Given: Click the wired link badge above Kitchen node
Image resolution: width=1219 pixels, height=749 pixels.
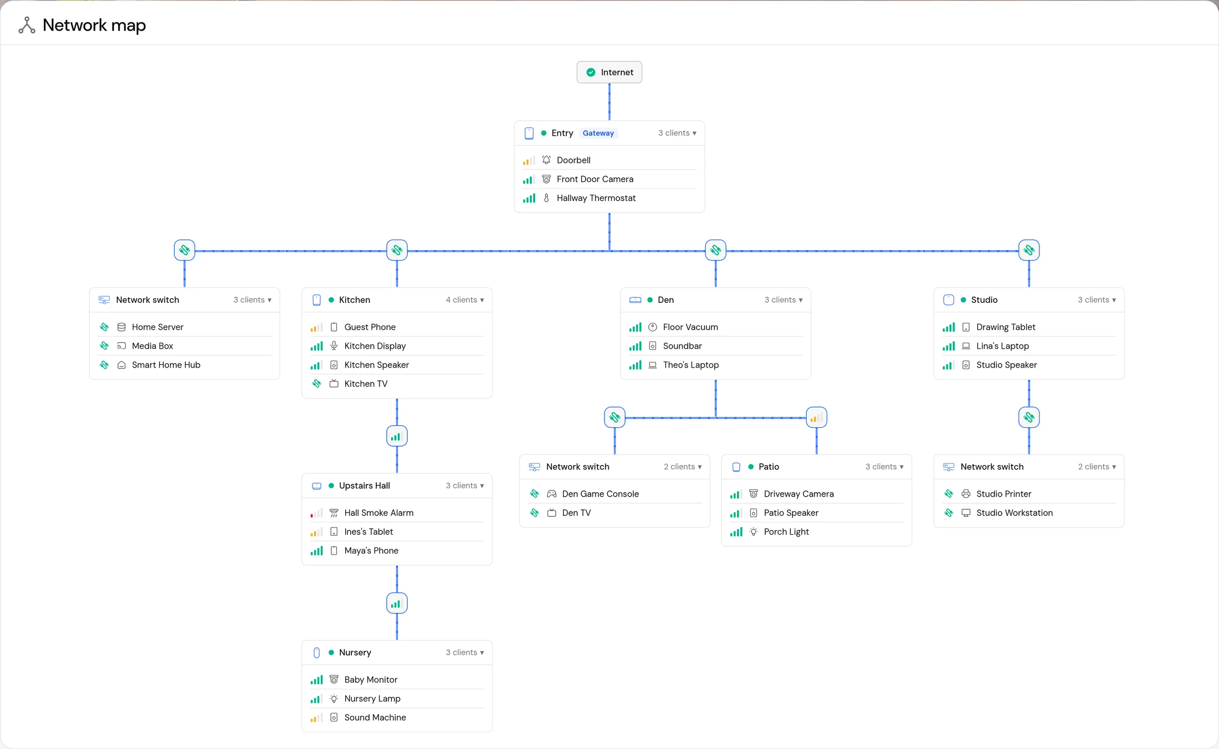Looking at the screenshot, I should click(x=397, y=250).
